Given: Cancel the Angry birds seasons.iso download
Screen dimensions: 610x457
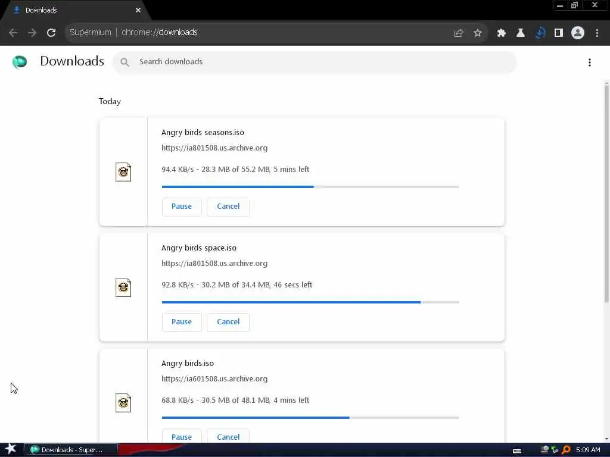Looking at the screenshot, I should 228,206.
